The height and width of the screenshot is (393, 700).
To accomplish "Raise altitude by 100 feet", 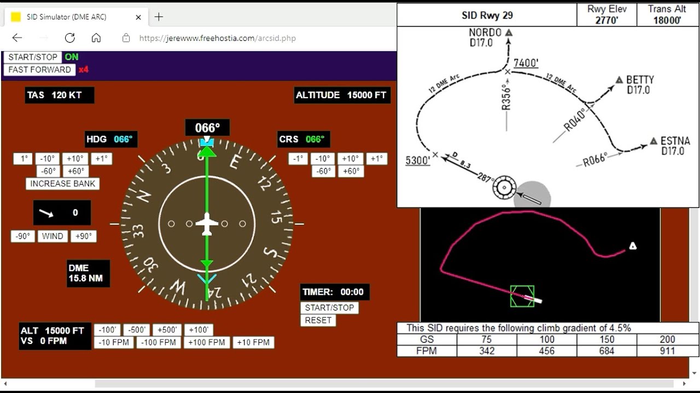I will (x=199, y=330).
